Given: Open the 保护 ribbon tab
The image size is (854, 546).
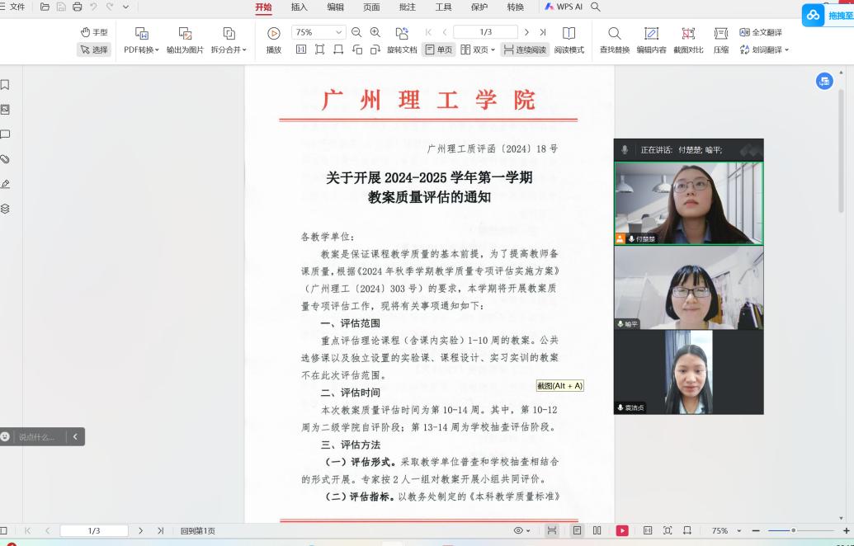Looking at the screenshot, I should click(479, 7).
